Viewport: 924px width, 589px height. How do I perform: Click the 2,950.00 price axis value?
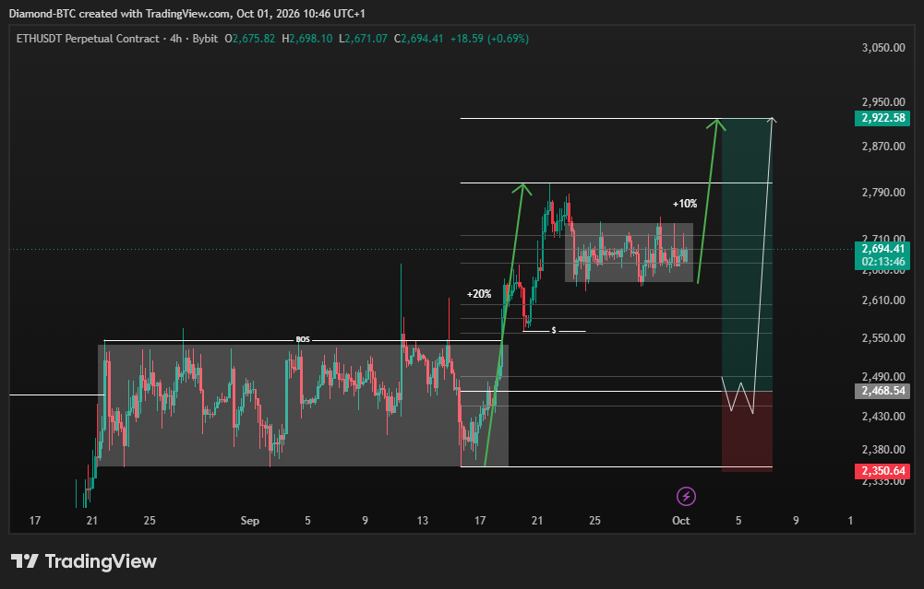pyautogui.click(x=883, y=102)
